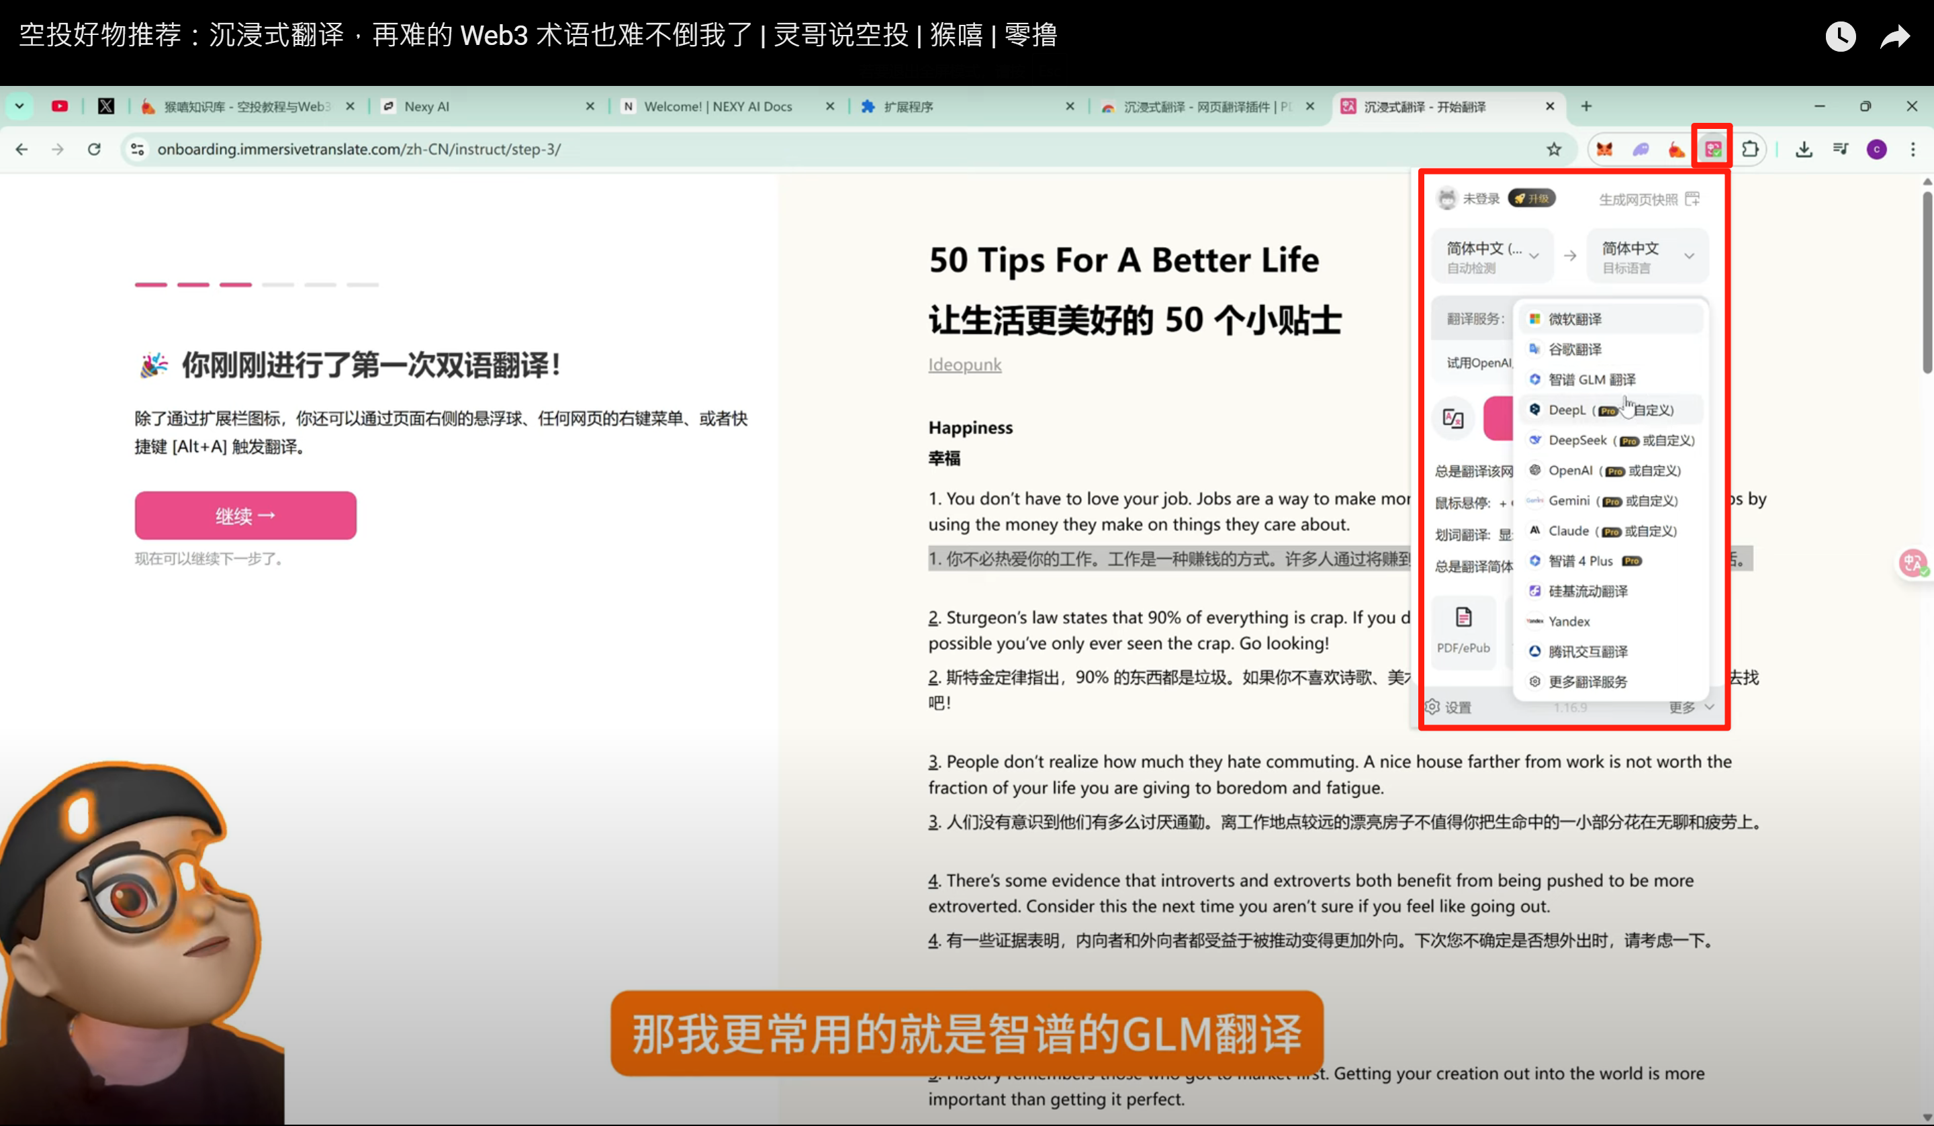
Task: Go back with the browser back arrow
Action: coord(21,149)
